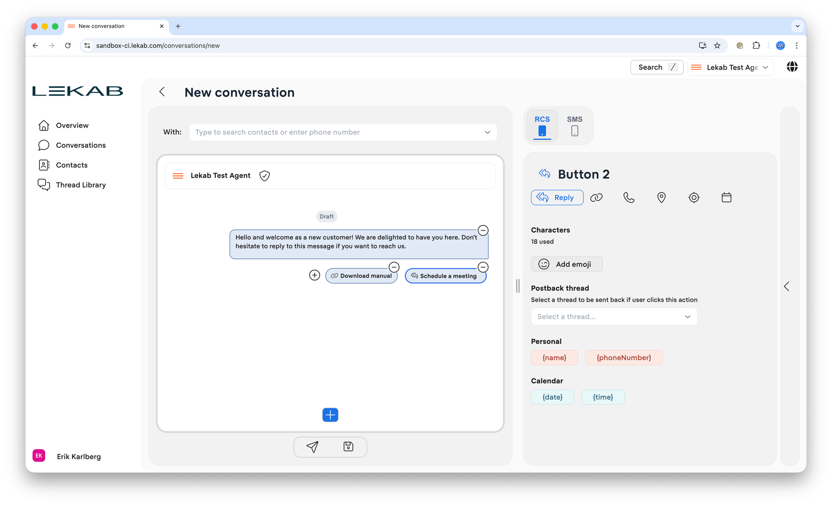
Task: Select the RCS channel tab
Action: (x=542, y=125)
